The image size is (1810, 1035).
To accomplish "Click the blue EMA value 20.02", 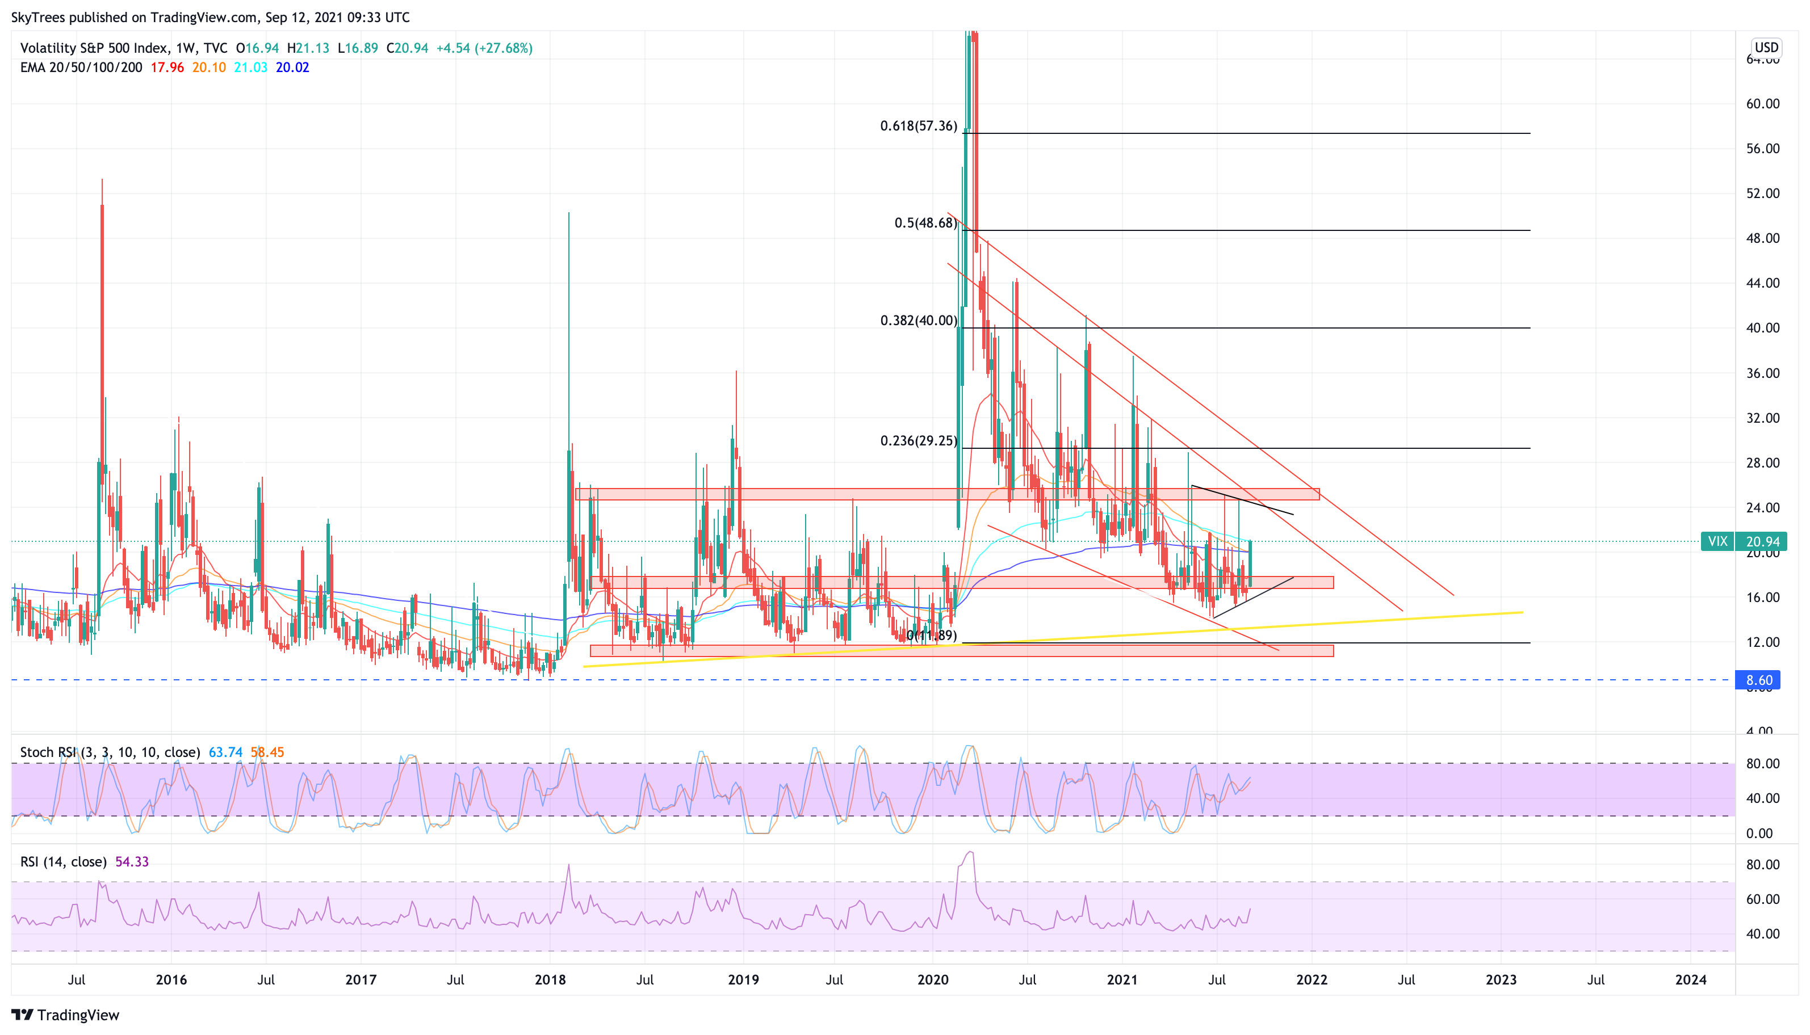I will click(x=292, y=68).
